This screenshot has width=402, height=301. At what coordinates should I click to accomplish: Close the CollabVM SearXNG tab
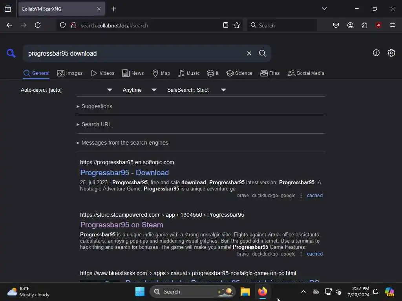[x=99, y=9]
